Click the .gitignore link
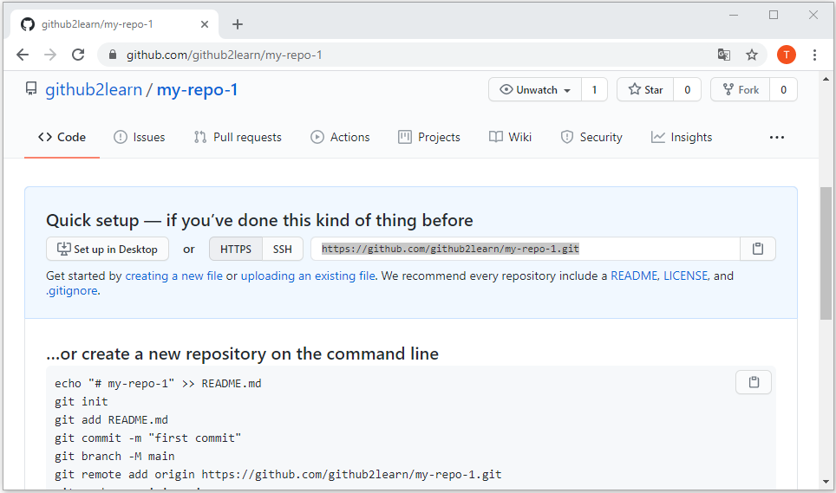836x493 pixels. pyautogui.click(x=72, y=291)
